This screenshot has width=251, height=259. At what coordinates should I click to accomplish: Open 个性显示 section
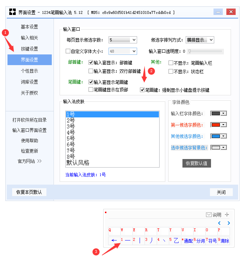[x=29, y=71]
